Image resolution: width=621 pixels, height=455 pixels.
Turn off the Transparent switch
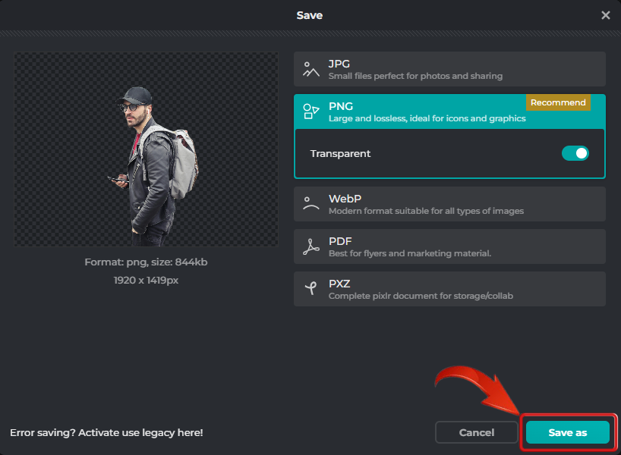[x=575, y=153]
